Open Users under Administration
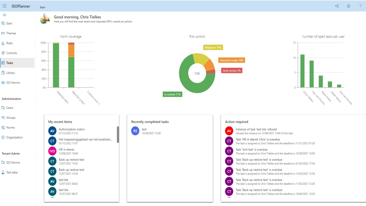 [17, 108]
